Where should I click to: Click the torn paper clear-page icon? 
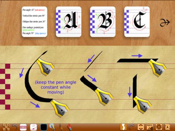coord(123,127)
